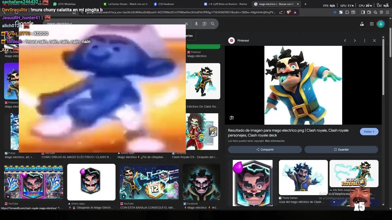Open the Pxfuel Mago electrico art result
This screenshot has height=220, width=392.
pos(20,157)
